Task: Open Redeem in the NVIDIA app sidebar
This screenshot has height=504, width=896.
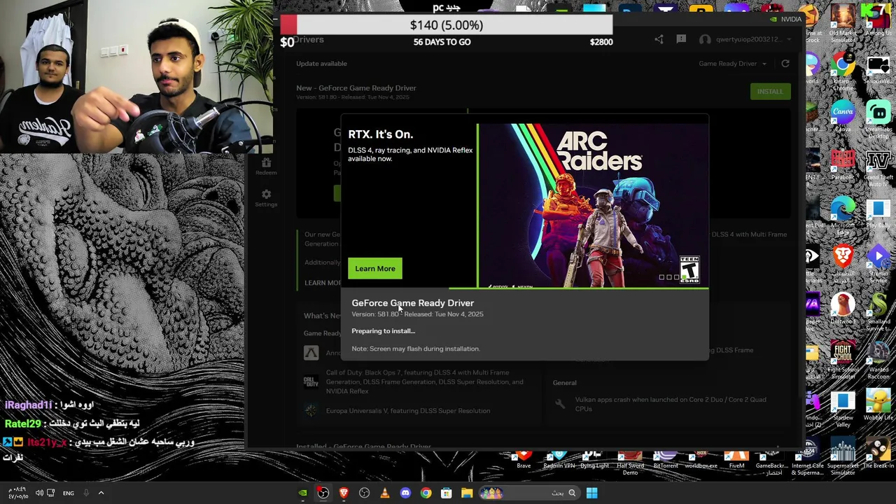Action: point(266,167)
